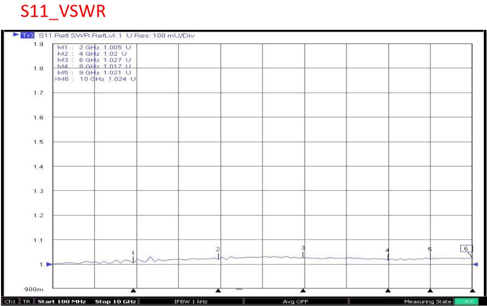The width and height of the screenshot is (487, 306).
Task: Click the TR indicator in status bar
Action: coord(26,302)
